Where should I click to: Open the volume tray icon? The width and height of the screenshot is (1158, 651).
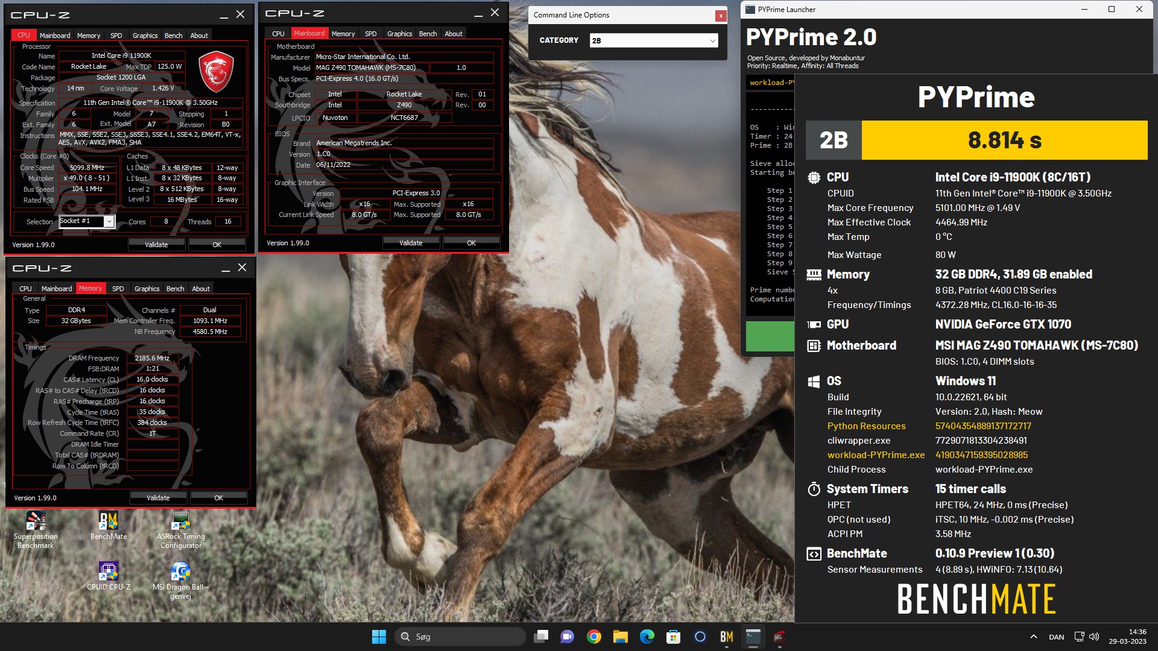[1094, 637]
